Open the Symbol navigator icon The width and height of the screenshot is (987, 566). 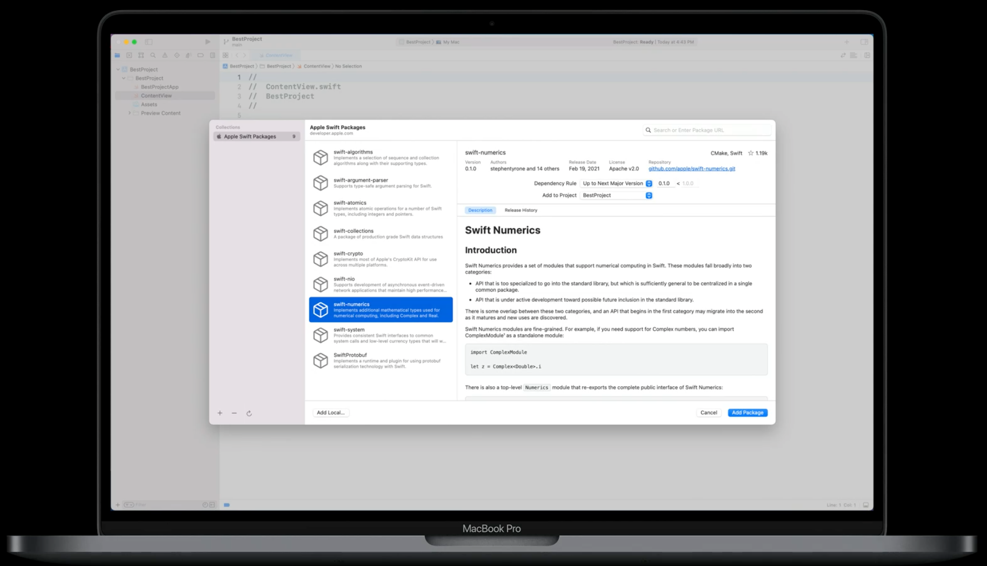[141, 55]
